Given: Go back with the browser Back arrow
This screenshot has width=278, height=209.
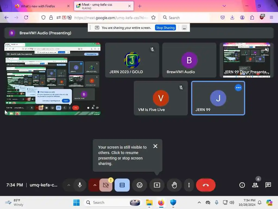Looking at the screenshot, I should pyautogui.click(x=7, y=17).
